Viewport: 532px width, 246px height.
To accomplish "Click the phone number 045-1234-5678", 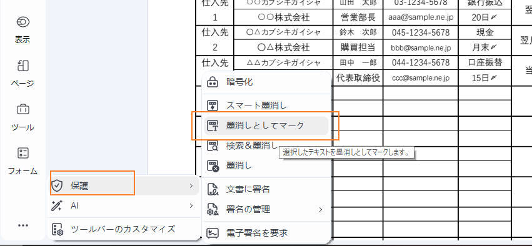I will point(421,32).
